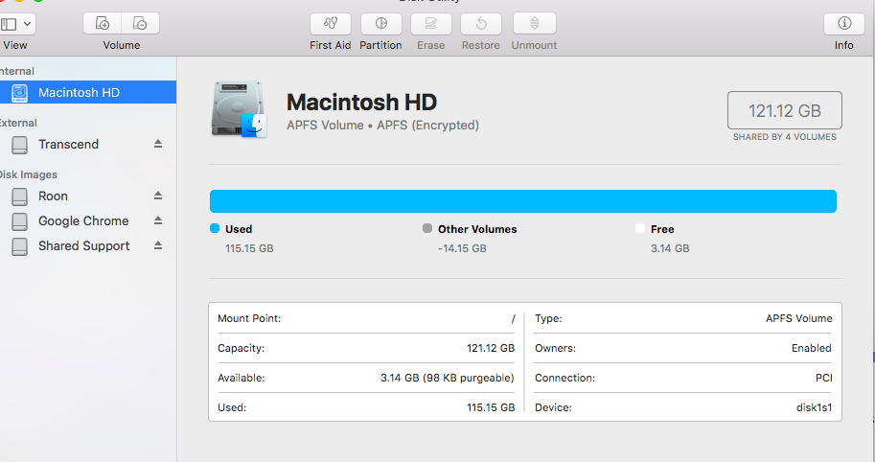Open the View sidebar dropdown
This screenshot has height=462, width=875.
coord(16,24)
